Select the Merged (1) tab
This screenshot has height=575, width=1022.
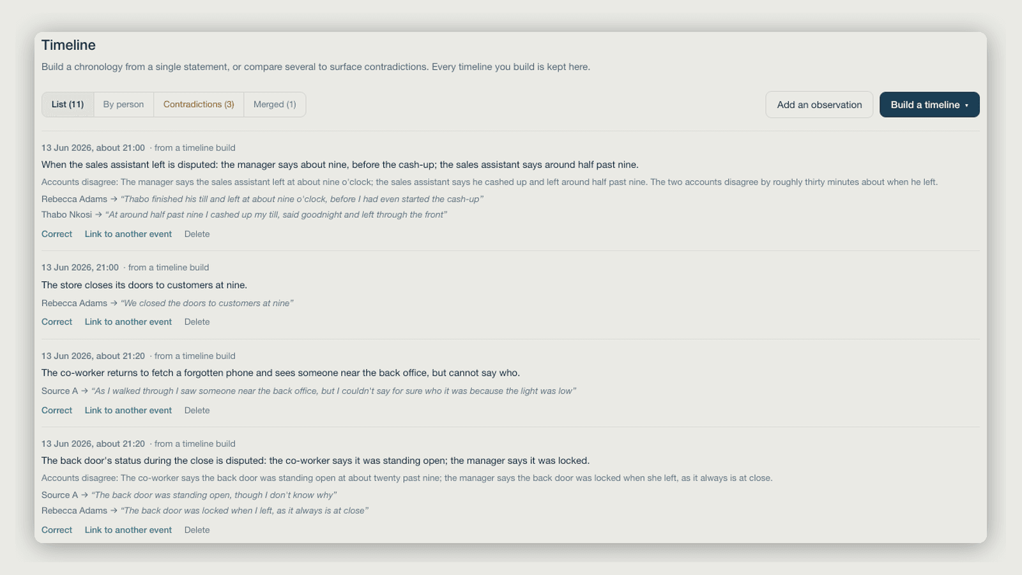point(275,104)
